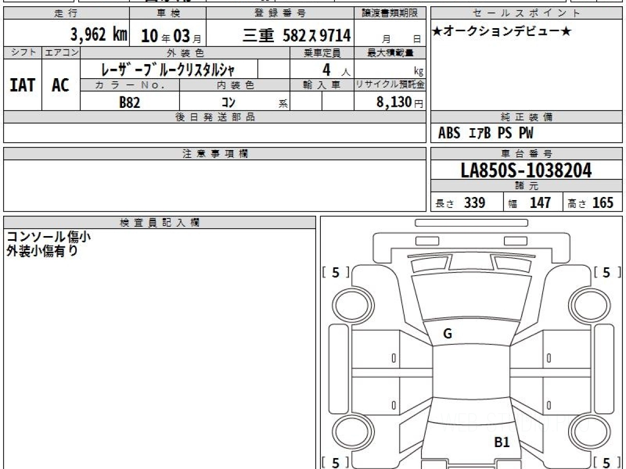
Task: Select the length value 長さ 339
Action: [x=461, y=203]
